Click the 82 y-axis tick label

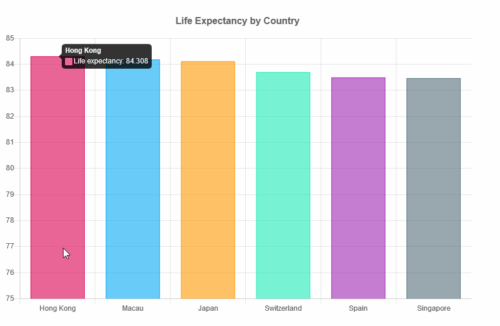pyautogui.click(x=9, y=116)
